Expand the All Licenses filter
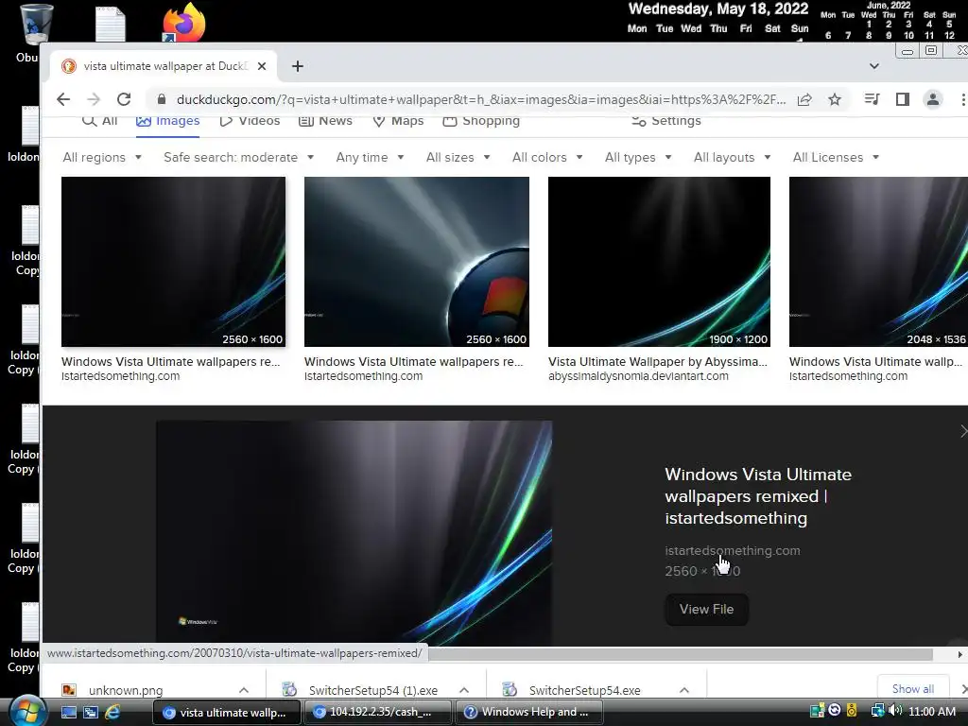Image resolution: width=968 pixels, height=726 pixels. (x=836, y=158)
